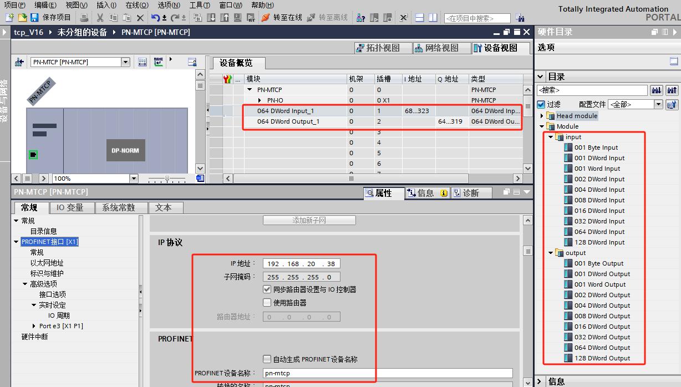Open the 项目(P) menu
The width and height of the screenshot is (681, 387).
click(x=15, y=5)
